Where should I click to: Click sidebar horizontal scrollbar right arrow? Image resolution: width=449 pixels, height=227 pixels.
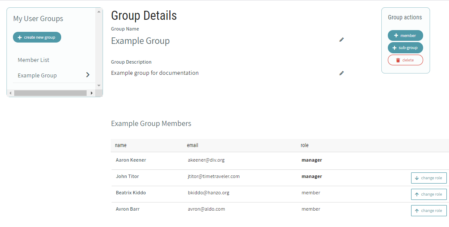pos(91,93)
